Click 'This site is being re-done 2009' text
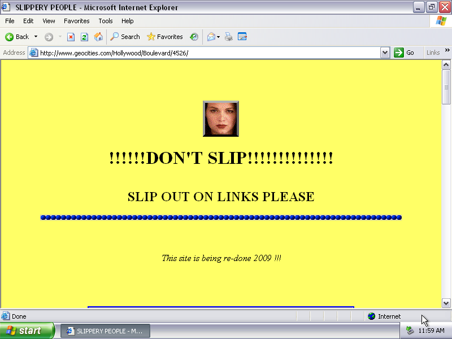The height and width of the screenshot is (339, 452). [221, 258]
